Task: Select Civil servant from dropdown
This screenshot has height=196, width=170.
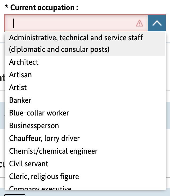Action: coord(29,164)
